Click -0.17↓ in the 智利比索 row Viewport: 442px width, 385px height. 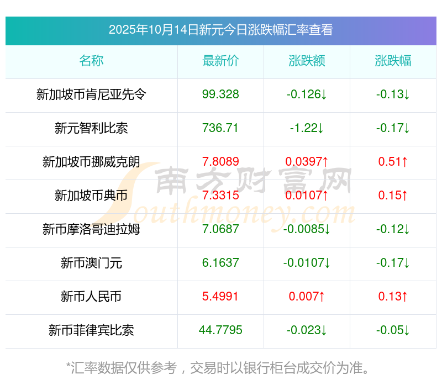393,128
